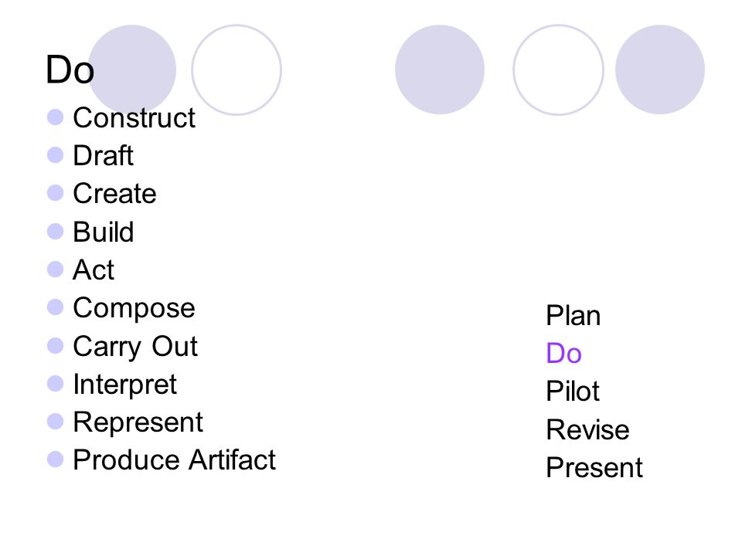
Task: Click the bullet next to Interpret
Action: pos(56,384)
